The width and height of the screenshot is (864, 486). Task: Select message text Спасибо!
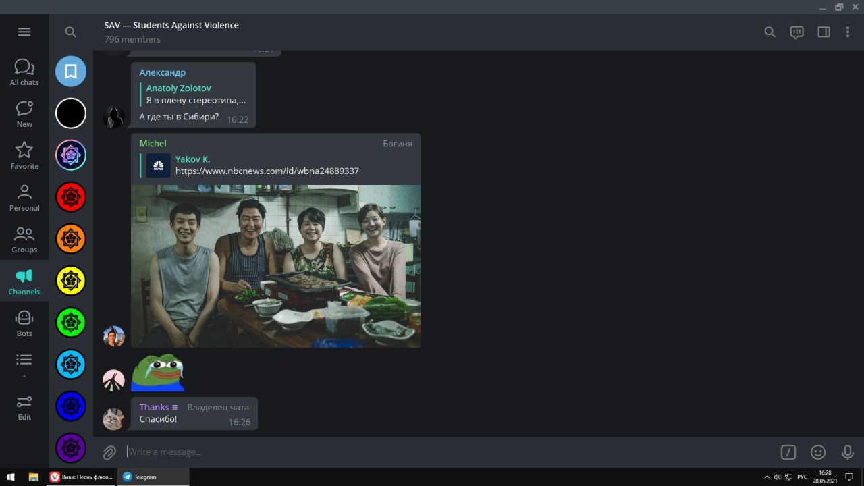[x=159, y=419]
